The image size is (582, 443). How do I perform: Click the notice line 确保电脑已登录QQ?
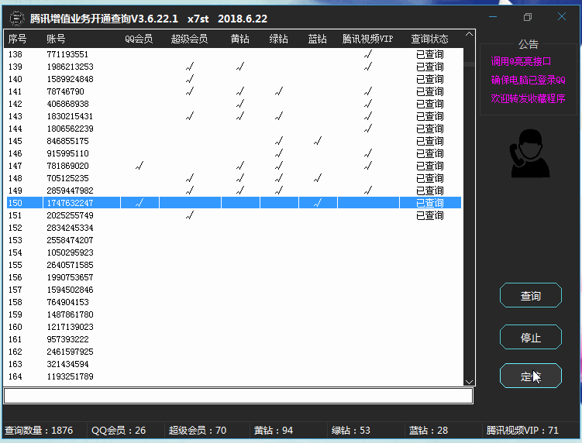coord(528,80)
